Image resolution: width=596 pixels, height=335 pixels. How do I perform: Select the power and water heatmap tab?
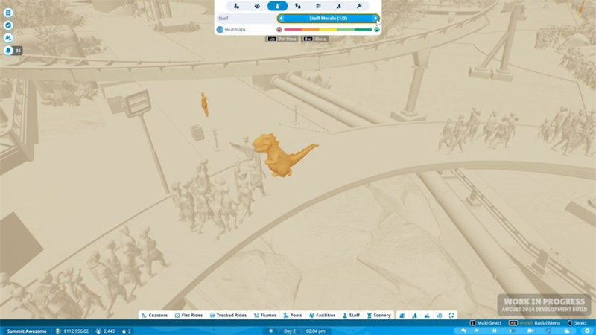[x=298, y=6]
